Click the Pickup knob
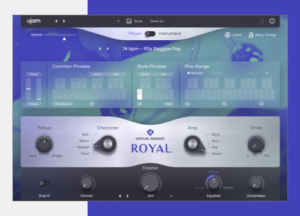Image resolution: width=300 pixels, height=216 pixels. click(44, 143)
